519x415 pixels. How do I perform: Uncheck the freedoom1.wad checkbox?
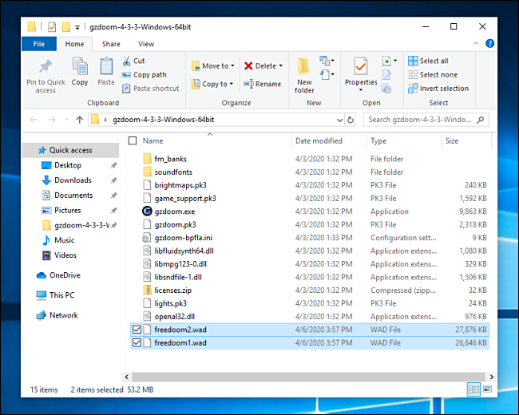click(135, 343)
